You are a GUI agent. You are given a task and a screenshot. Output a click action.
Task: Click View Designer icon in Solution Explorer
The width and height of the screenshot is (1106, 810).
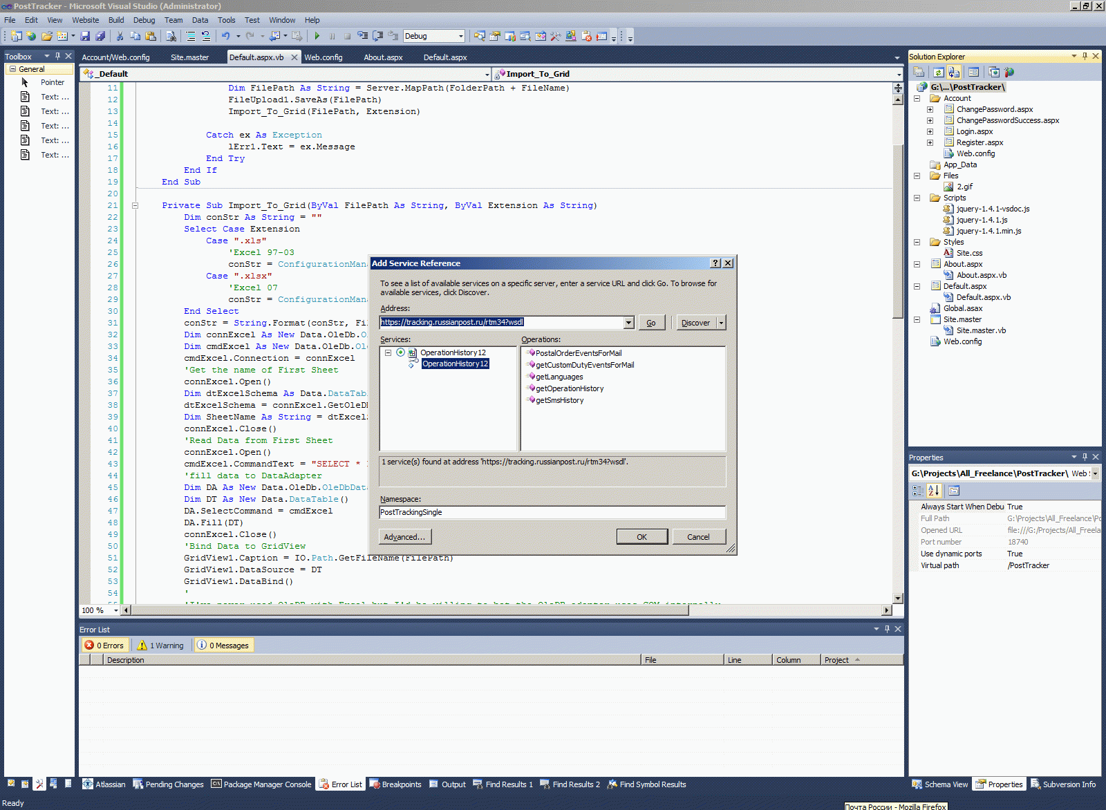point(973,72)
